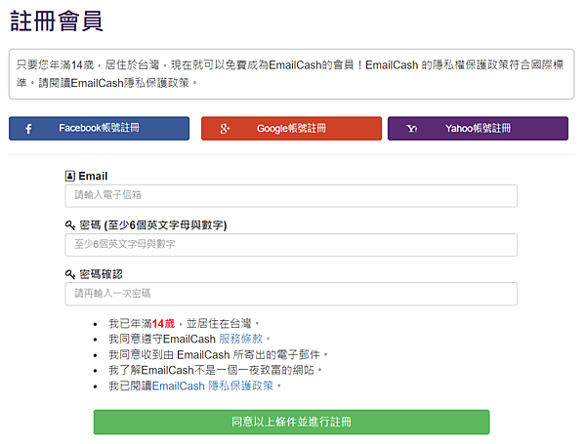
Task: Focus the password field 至少6個英文字母與數字
Action: pyautogui.click(x=291, y=245)
